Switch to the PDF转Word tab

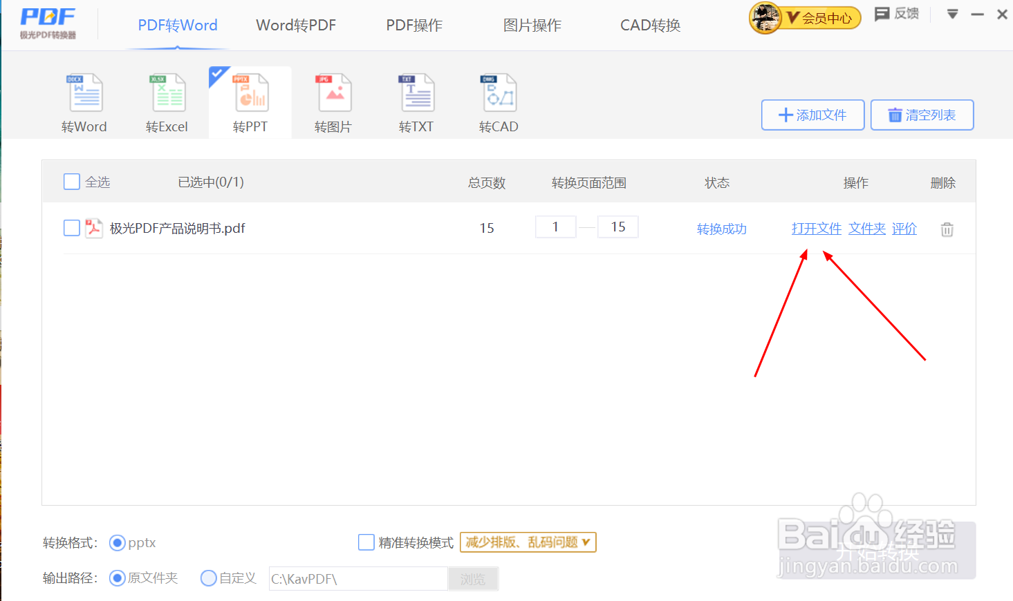tap(178, 26)
